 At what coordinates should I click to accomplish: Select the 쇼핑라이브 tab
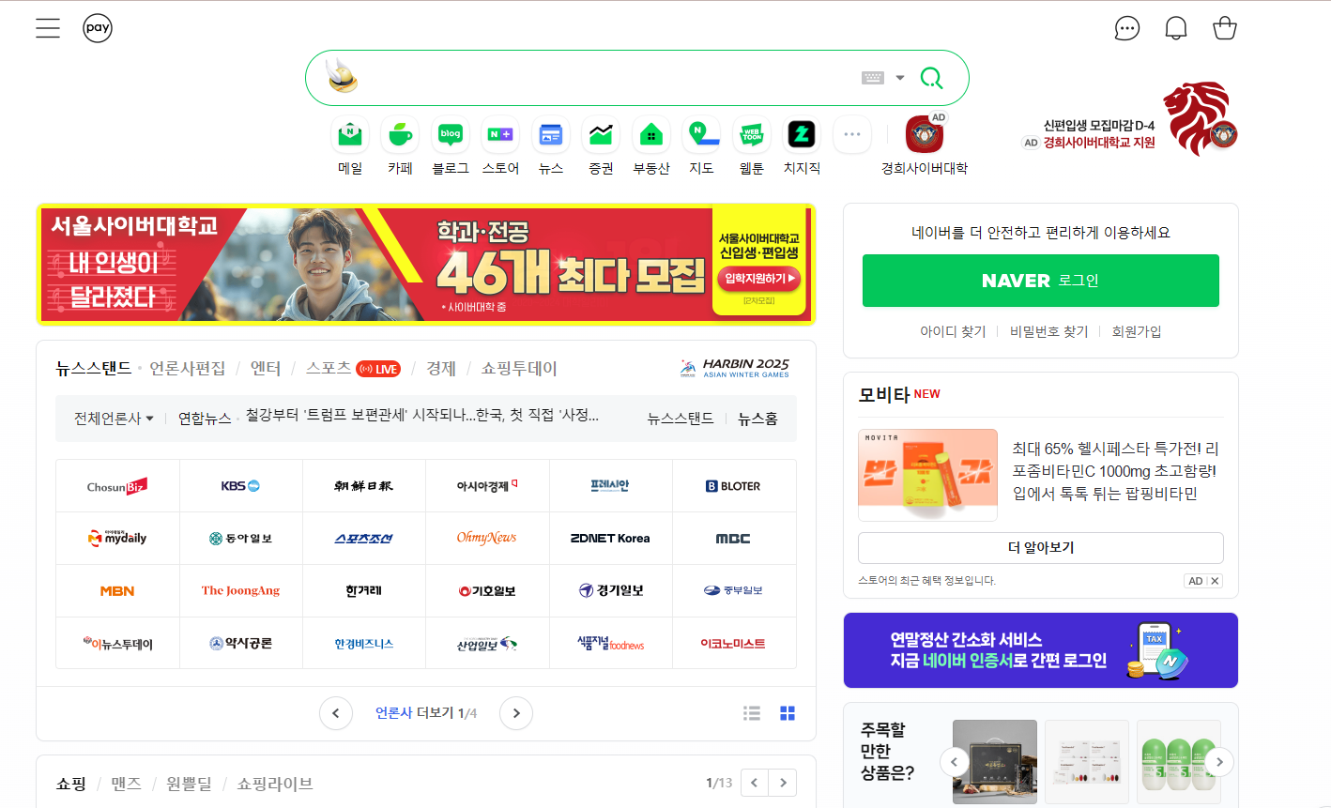pyautogui.click(x=275, y=784)
